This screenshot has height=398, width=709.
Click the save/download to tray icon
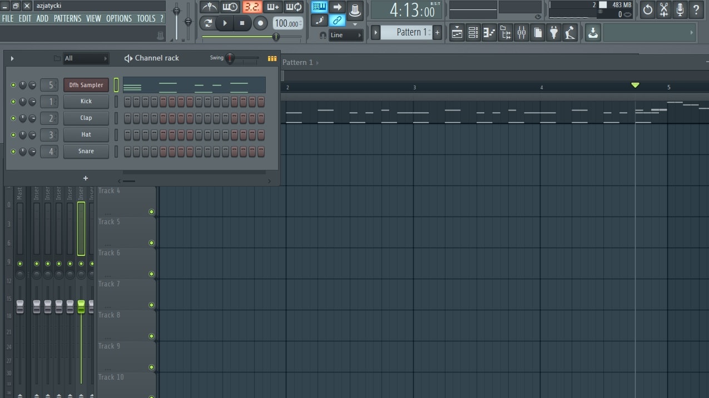pos(593,33)
